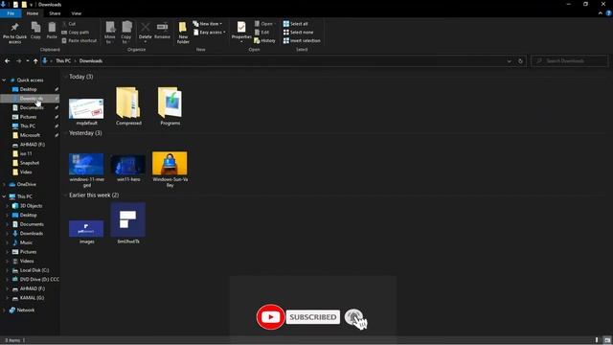Open the Move to dropdown
This screenshot has height=345, width=613.
coord(110,33)
